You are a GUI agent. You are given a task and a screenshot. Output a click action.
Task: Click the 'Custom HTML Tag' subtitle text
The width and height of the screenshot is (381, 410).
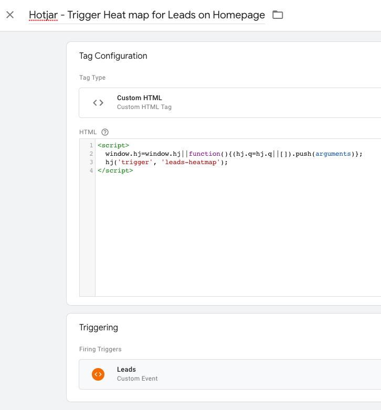(144, 107)
